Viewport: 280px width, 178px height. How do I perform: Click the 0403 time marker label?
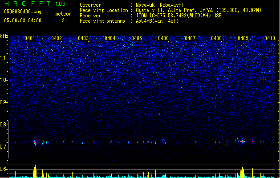(x=83, y=38)
